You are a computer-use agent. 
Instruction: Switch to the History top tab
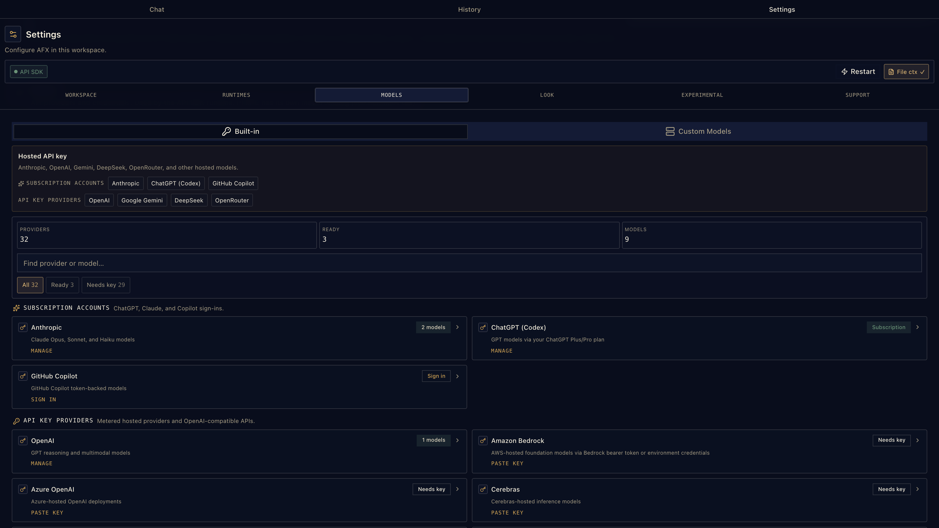[469, 9]
